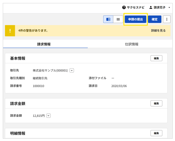This screenshot has width=175, height=141.
Task: Click the サクセスナビ text link
Action: click(x=136, y=8)
